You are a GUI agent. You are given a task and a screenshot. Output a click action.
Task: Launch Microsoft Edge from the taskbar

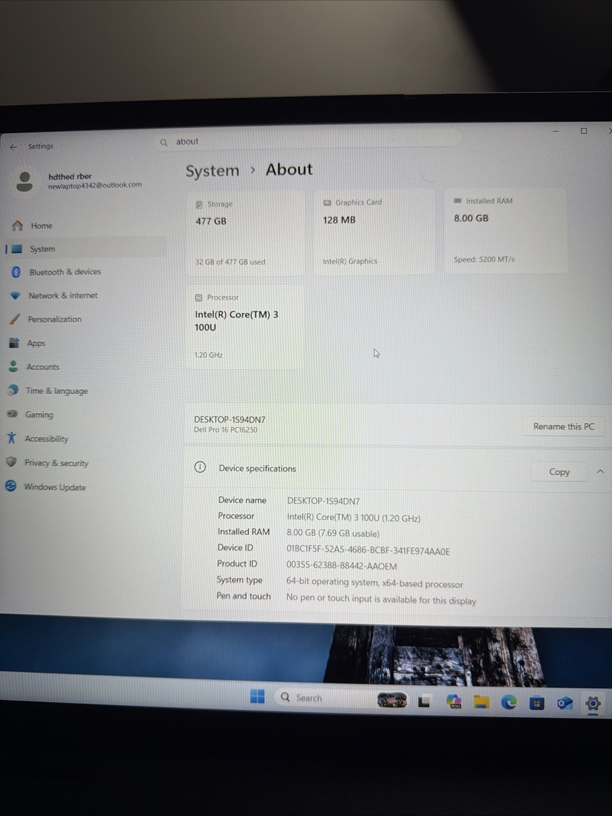pyautogui.click(x=509, y=703)
